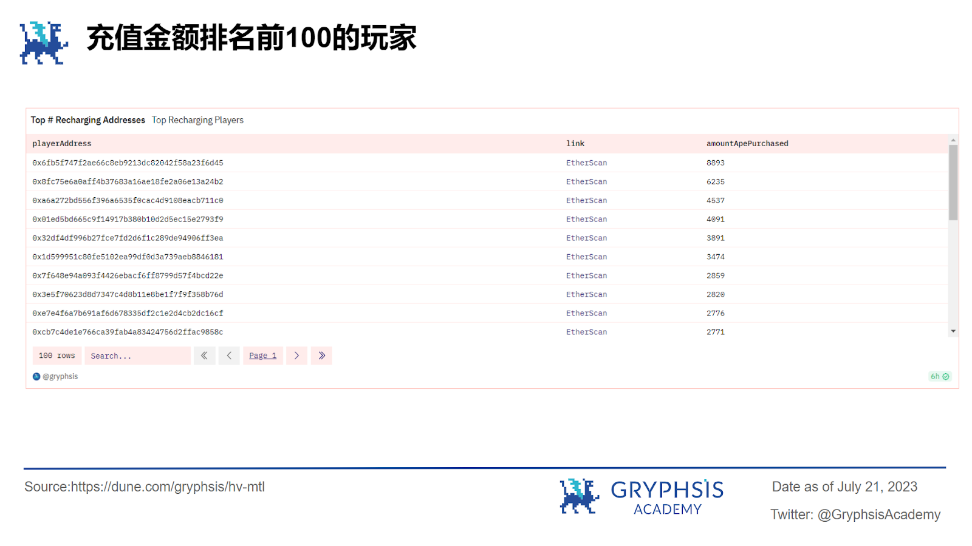Open EtherScan link for address 0x32df4df9
The image size is (972, 546).
pyautogui.click(x=587, y=238)
